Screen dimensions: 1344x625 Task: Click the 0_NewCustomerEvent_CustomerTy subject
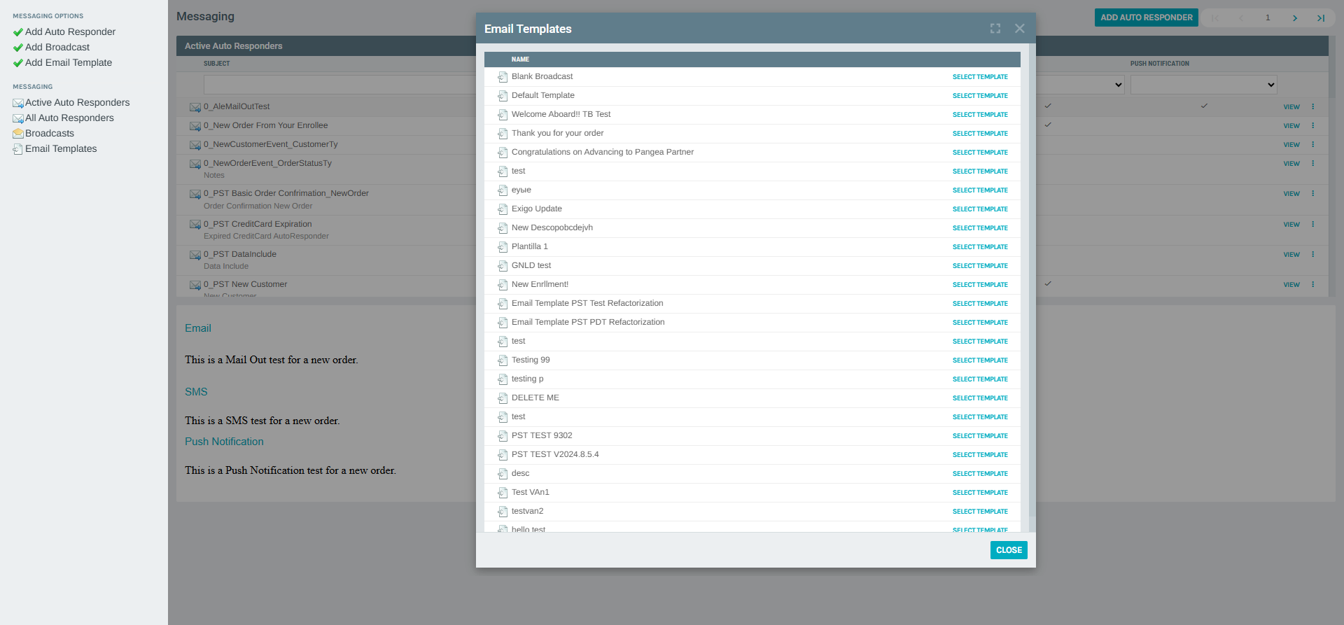(x=270, y=144)
